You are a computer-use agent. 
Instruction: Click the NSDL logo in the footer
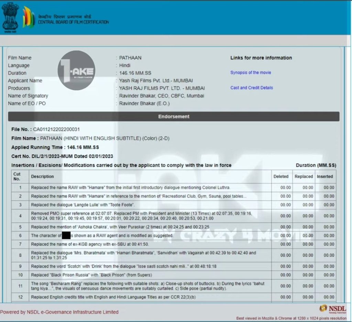[333, 309]
